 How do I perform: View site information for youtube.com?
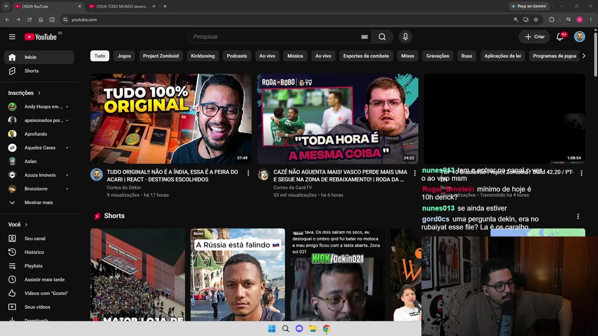pyautogui.click(x=65, y=20)
